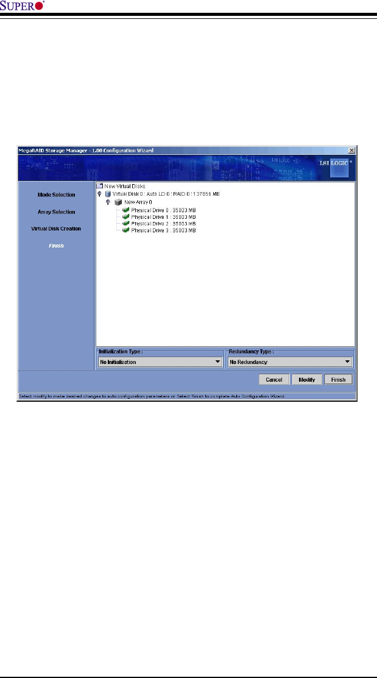This screenshot has width=377, height=678.
Task: Go to the Array Selection step
Action: [56, 212]
